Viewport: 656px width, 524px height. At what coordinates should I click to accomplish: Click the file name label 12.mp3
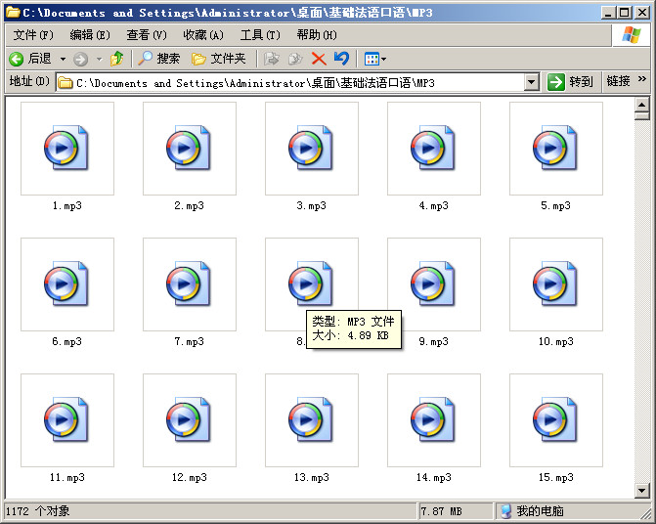click(189, 478)
